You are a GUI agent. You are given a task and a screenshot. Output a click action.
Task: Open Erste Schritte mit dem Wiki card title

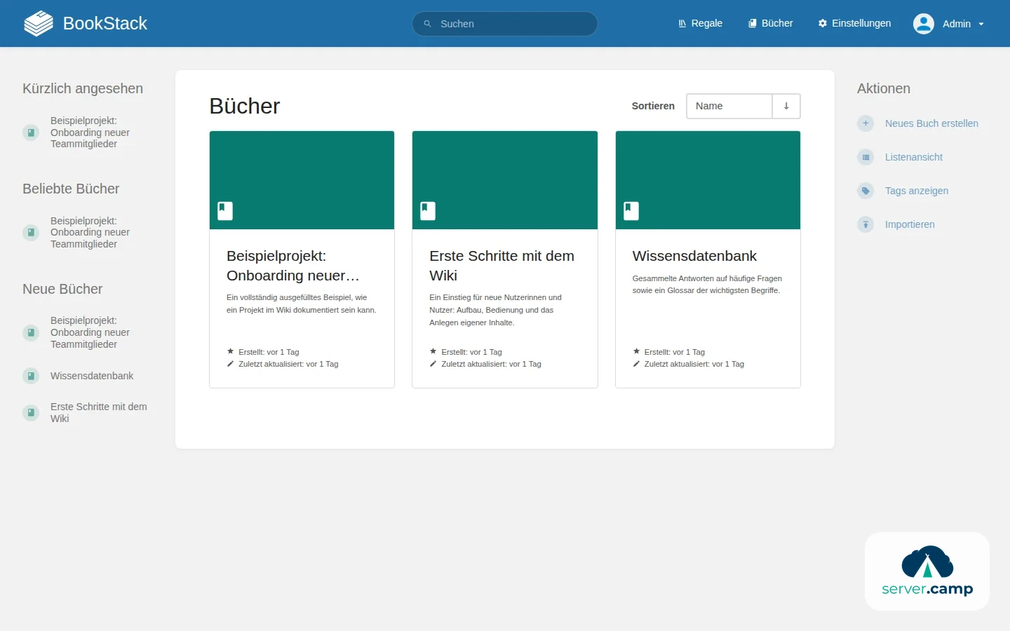[x=502, y=266]
